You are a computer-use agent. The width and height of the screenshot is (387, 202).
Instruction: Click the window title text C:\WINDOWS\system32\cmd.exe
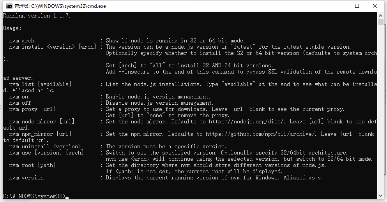pyautogui.click(x=68, y=6)
